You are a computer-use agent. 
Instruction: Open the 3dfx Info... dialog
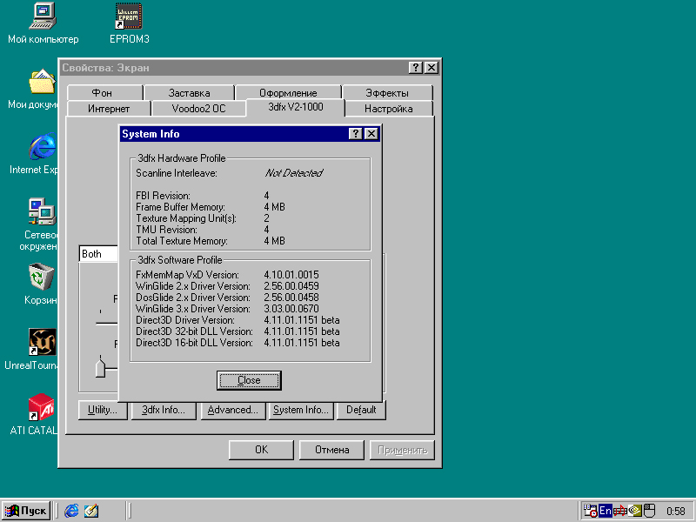point(164,410)
